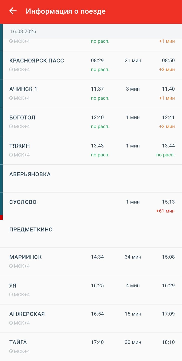Tap clock icon under Мариинск
Screen dimensions: 182x361
[11, 266]
